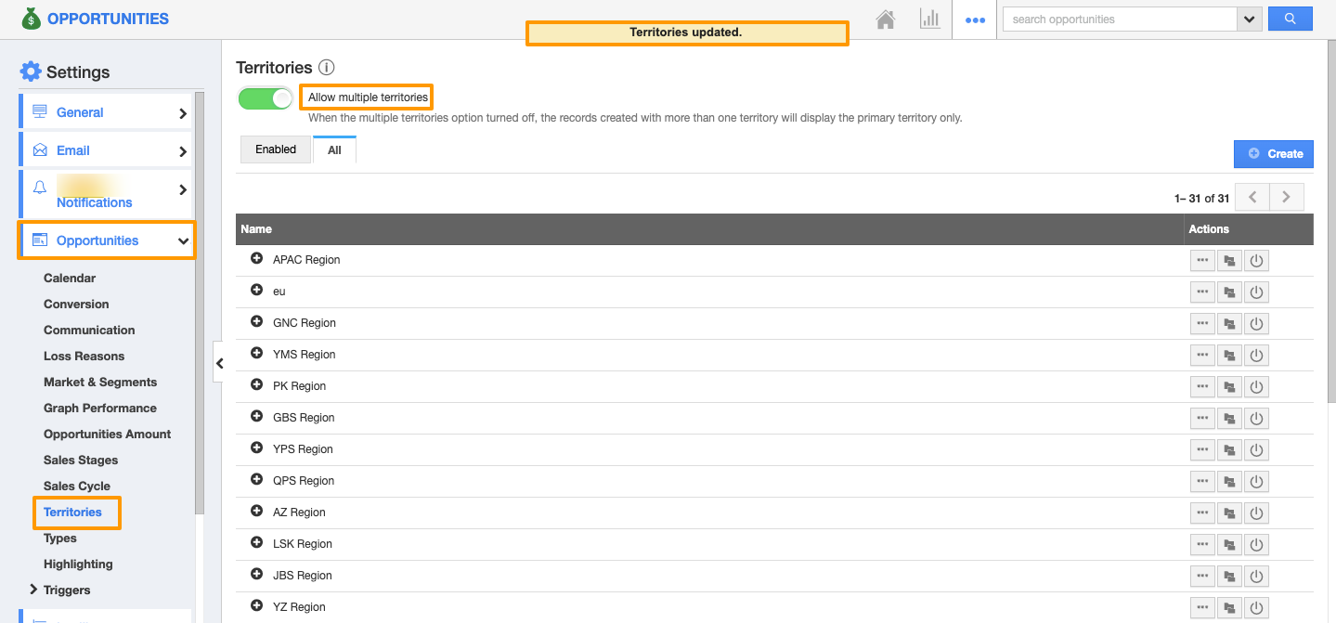Click the power icon for APAC Region
The image size is (1336, 623).
coord(1256,261)
